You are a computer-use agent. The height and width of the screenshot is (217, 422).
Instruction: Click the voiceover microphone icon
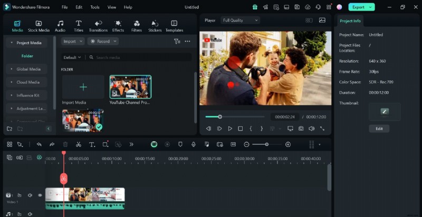pos(194,144)
